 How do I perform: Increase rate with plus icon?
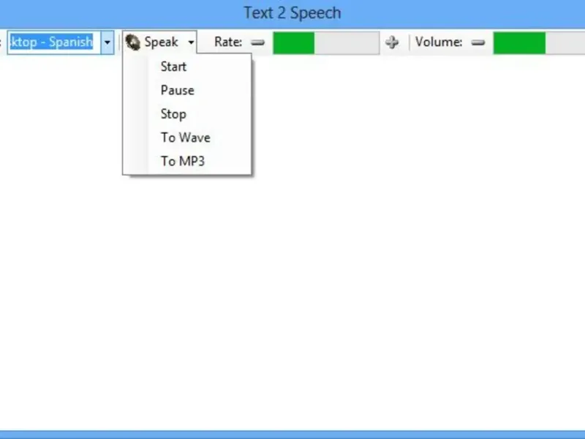pos(392,42)
